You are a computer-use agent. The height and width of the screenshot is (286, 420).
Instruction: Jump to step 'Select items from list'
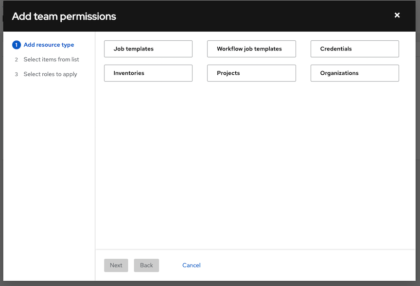(51, 59)
